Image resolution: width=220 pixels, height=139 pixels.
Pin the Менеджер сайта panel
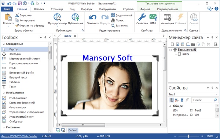(212, 37)
